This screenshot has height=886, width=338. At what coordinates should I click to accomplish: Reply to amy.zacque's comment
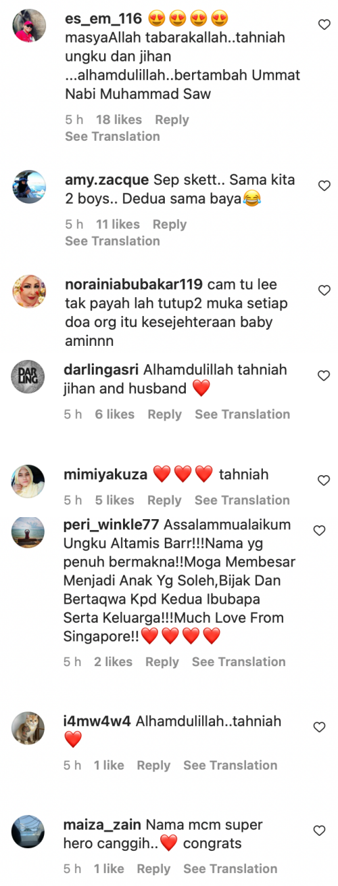pos(169,225)
